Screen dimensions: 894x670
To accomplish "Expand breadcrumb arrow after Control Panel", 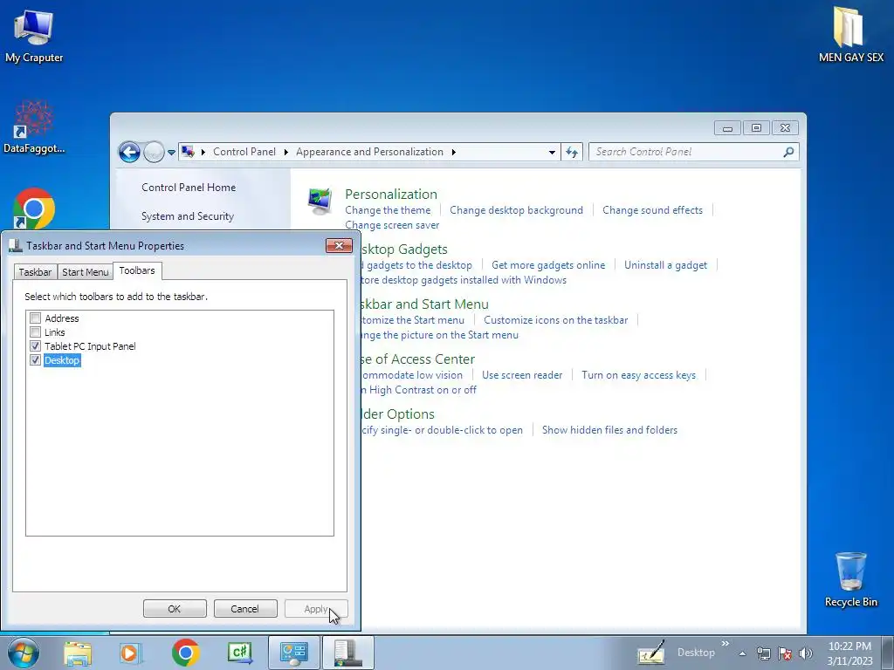I will (x=285, y=152).
